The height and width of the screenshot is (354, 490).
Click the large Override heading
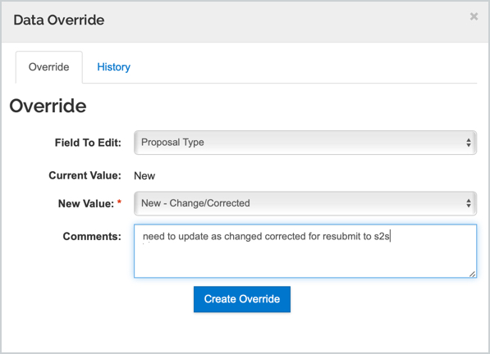point(48,106)
